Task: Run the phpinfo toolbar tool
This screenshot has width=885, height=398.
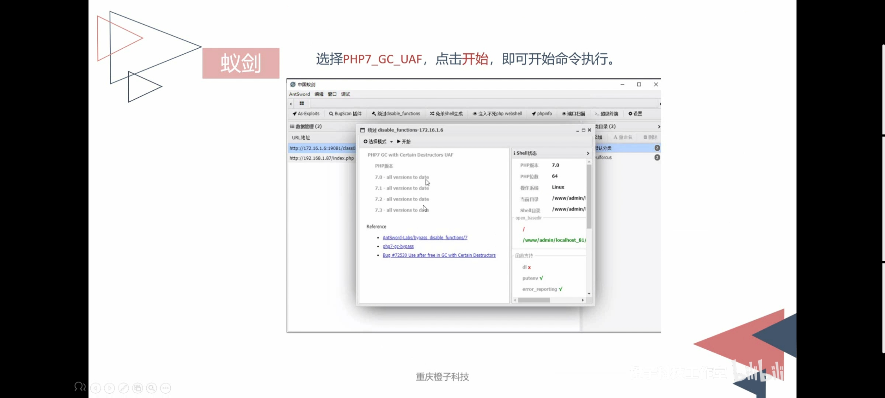Action: [x=541, y=113]
